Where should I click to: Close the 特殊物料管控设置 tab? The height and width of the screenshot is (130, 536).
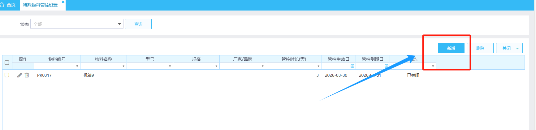click(x=63, y=2)
